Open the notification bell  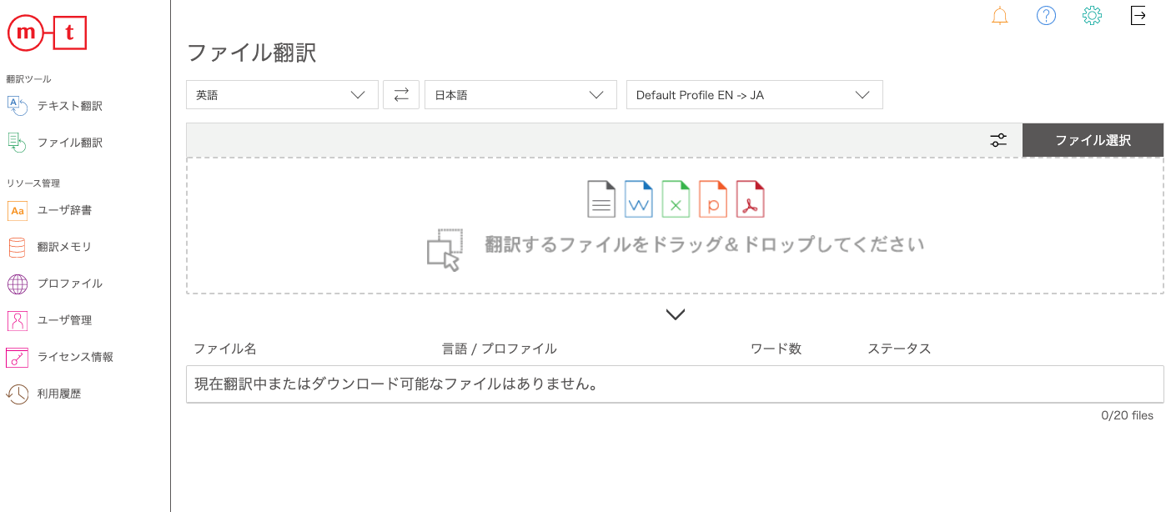point(999,15)
